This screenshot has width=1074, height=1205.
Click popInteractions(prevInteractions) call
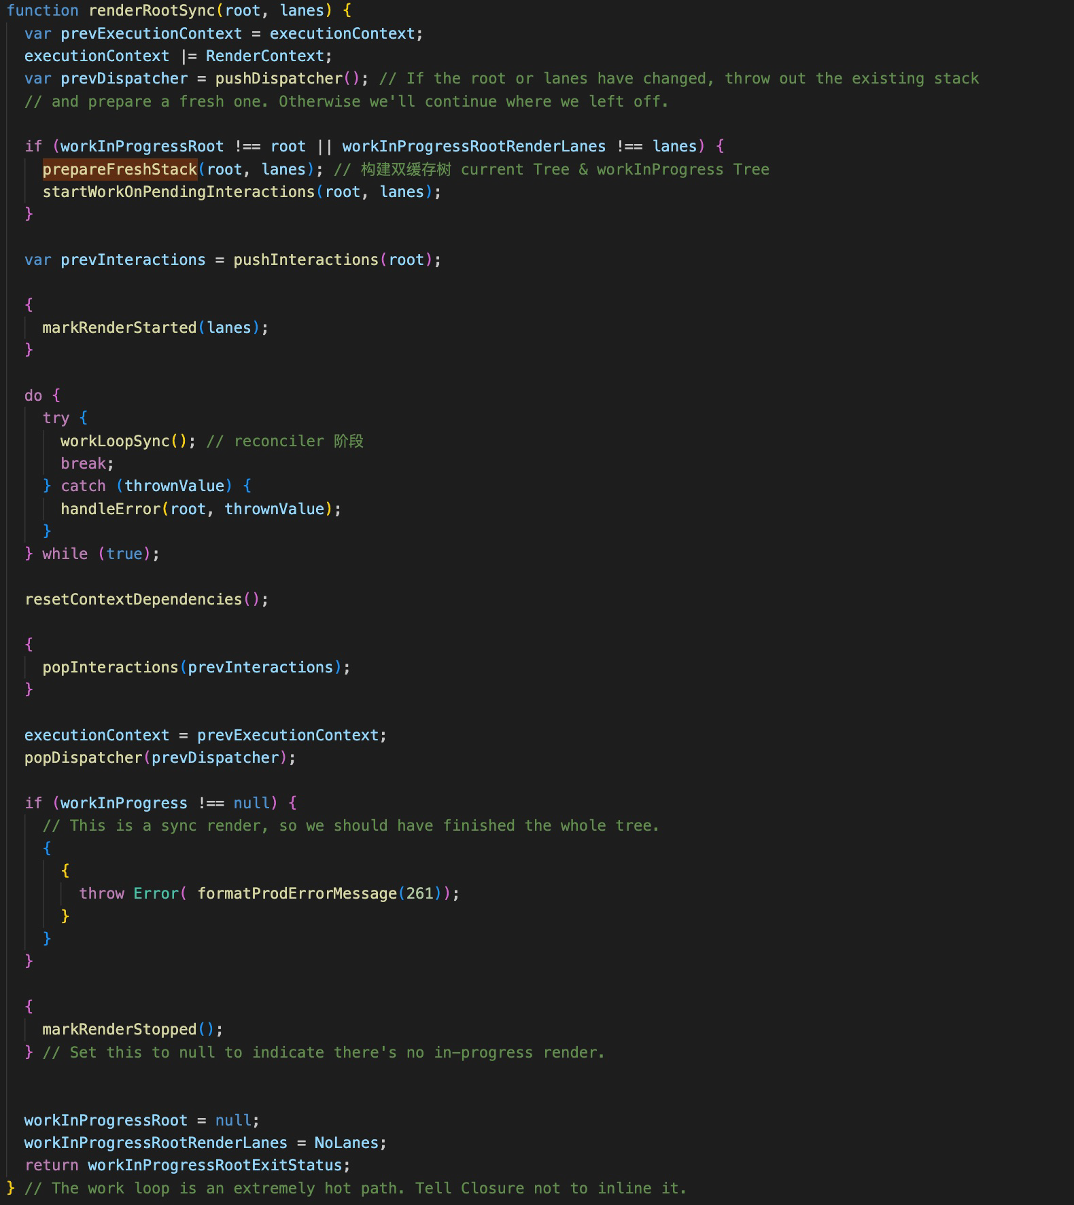[x=192, y=667]
